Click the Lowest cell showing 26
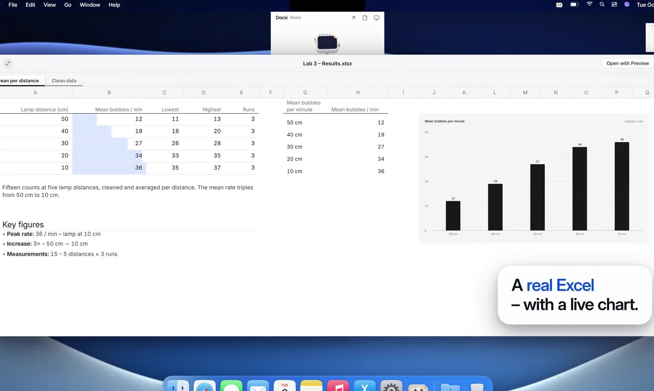The height and width of the screenshot is (391, 654). [165, 143]
